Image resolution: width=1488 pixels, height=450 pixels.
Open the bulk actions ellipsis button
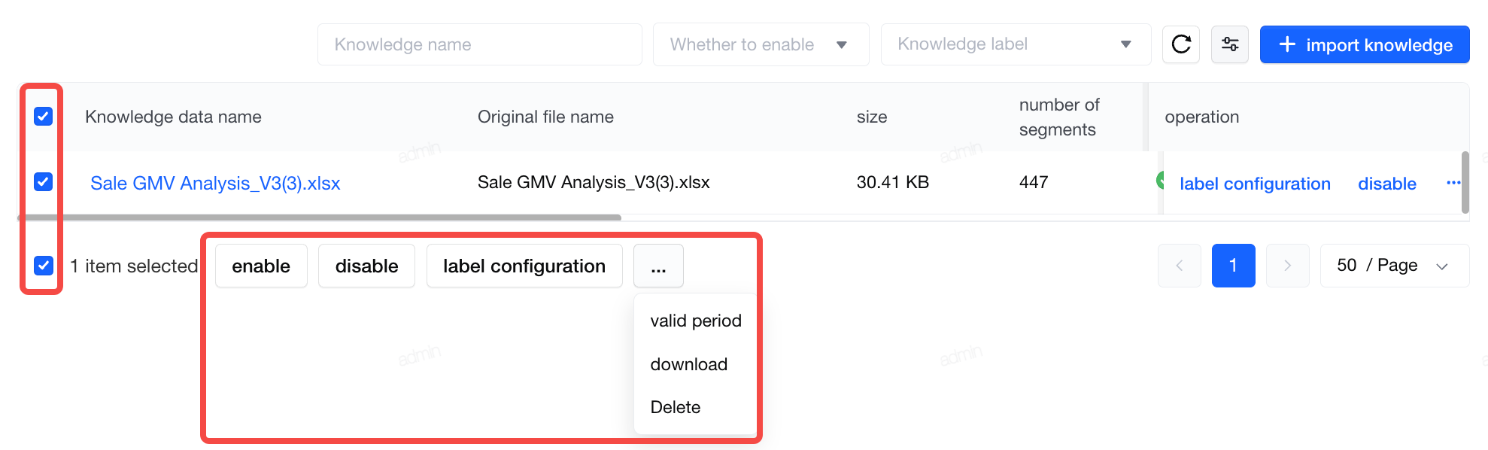pyautogui.click(x=658, y=266)
